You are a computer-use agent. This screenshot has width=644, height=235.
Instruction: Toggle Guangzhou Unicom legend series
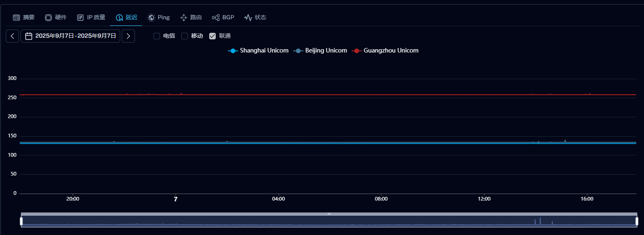(x=386, y=50)
